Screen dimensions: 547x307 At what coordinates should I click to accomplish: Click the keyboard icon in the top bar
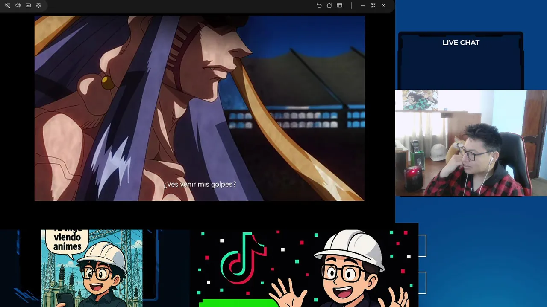click(28, 6)
